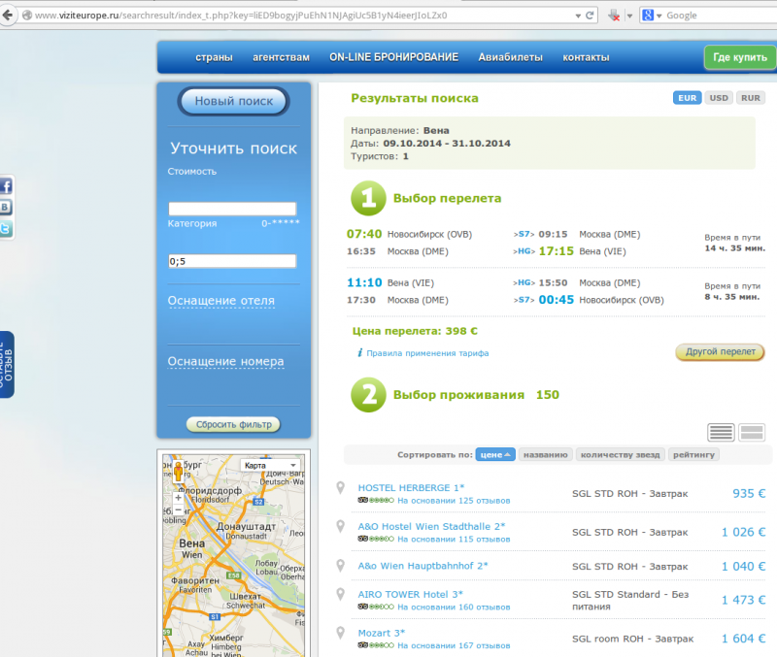The height and width of the screenshot is (657, 777).
Task: Click the Street View pegman icon
Action: click(179, 471)
